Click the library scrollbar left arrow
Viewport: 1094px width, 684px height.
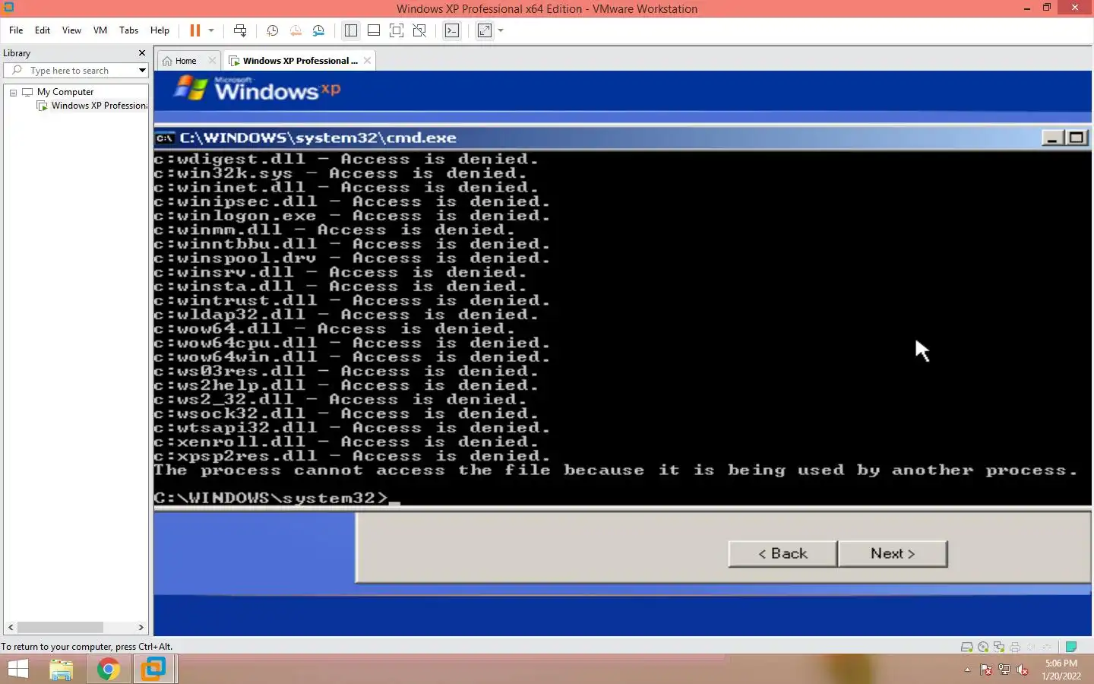click(x=11, y=628)
